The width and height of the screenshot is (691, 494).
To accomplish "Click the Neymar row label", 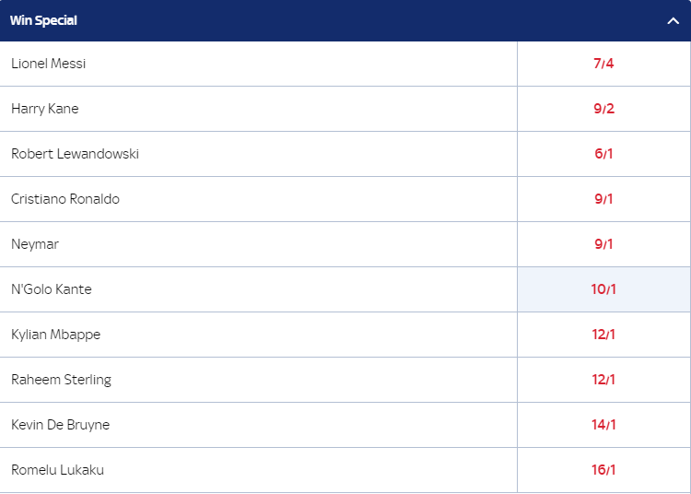I will pyautogui.click(x=34, y=244).
